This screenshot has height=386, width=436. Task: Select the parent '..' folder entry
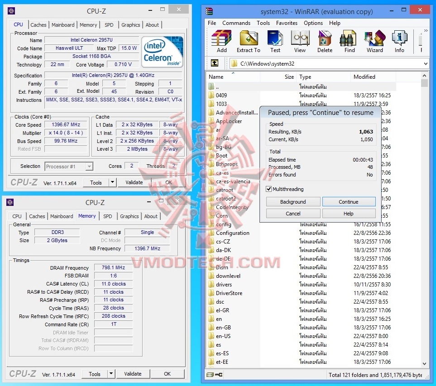tap(302, 87)
